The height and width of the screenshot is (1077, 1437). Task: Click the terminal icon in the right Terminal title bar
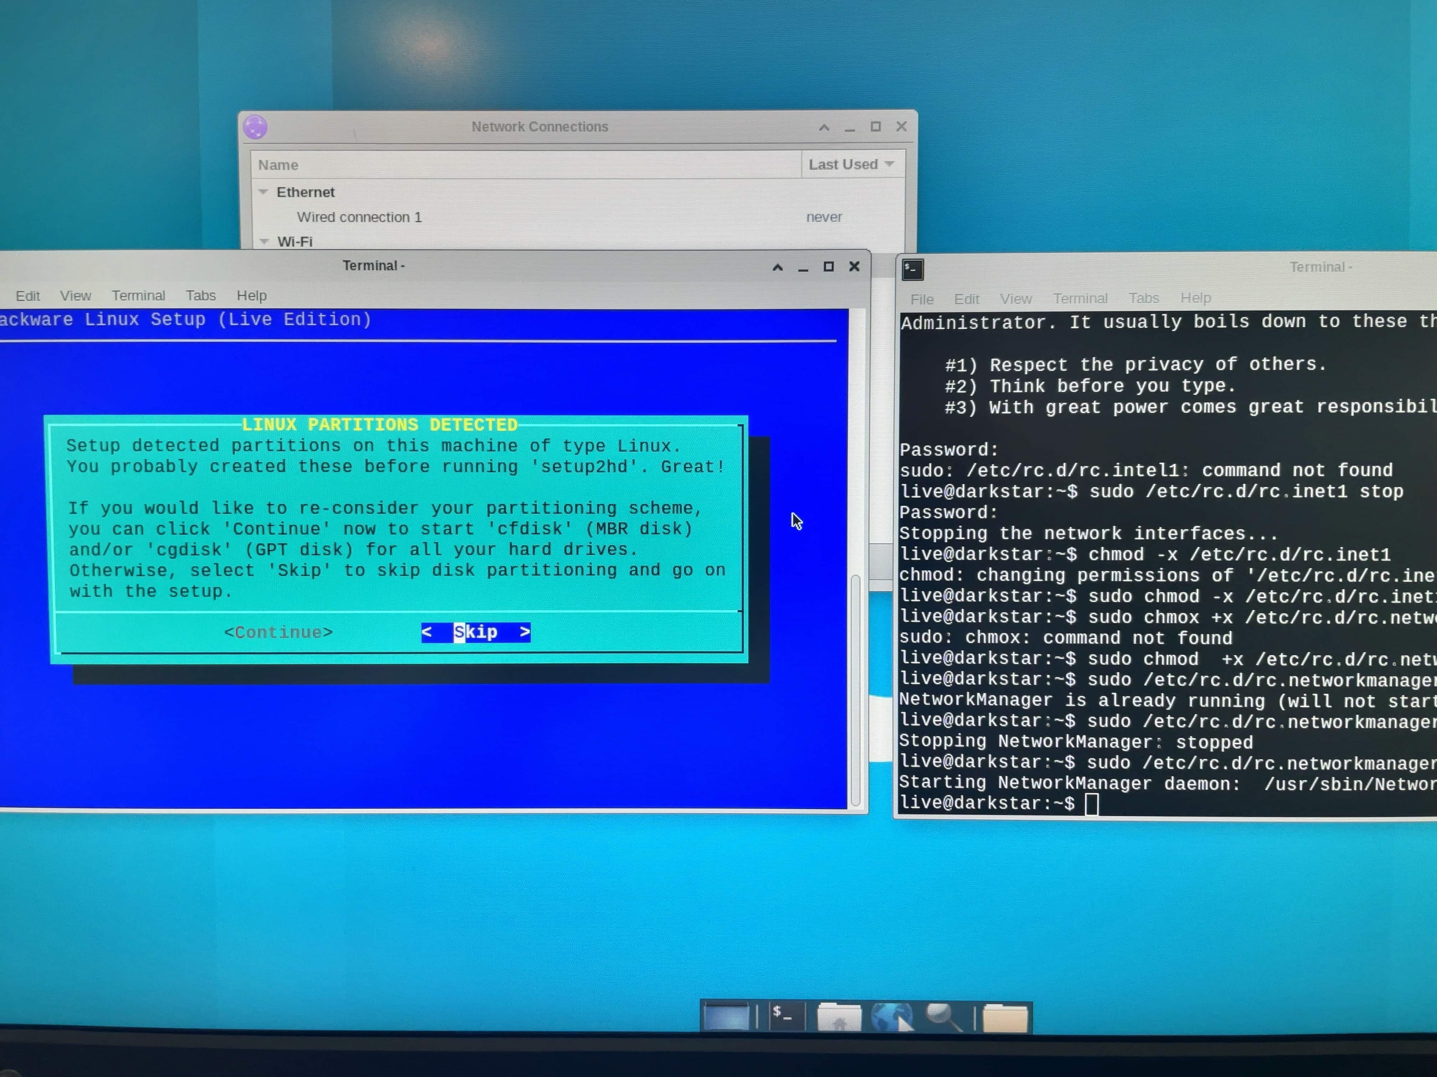point(913,269)
